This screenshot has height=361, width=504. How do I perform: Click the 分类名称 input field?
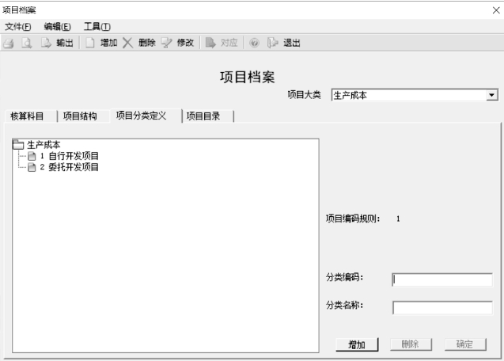pos(442,308)
